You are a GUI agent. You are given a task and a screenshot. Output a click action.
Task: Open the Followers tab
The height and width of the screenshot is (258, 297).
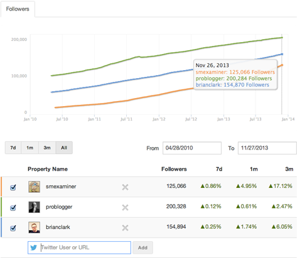click(x=17, y=9)
